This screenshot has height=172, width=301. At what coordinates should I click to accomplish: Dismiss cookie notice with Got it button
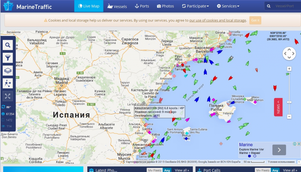pos(255,20)
